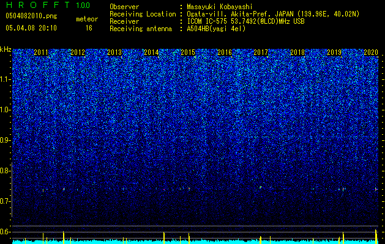Click the 'Observer' field label
Screen dimensions: 385x244
tap(124, 7)
